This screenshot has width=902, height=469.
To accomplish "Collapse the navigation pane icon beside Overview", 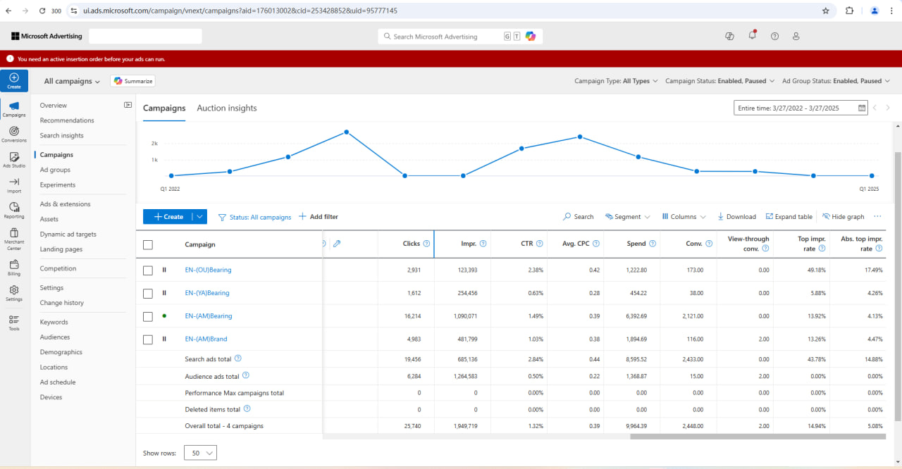I will [128, 105].
